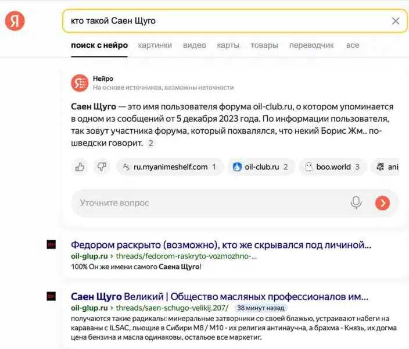Click favicon of 'Саен Щуго Великий' result
Screen dimensions: 409x349
(51, 296)
